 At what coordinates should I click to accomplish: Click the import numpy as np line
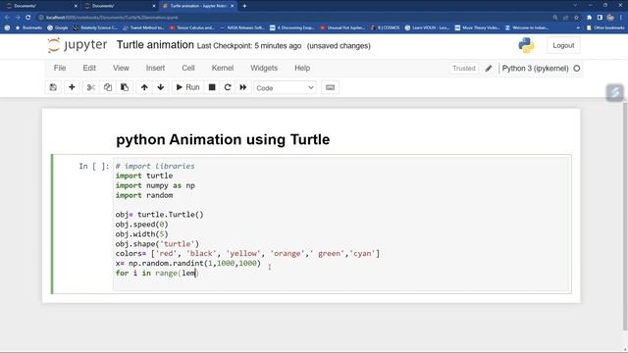(x=155, y=185)
